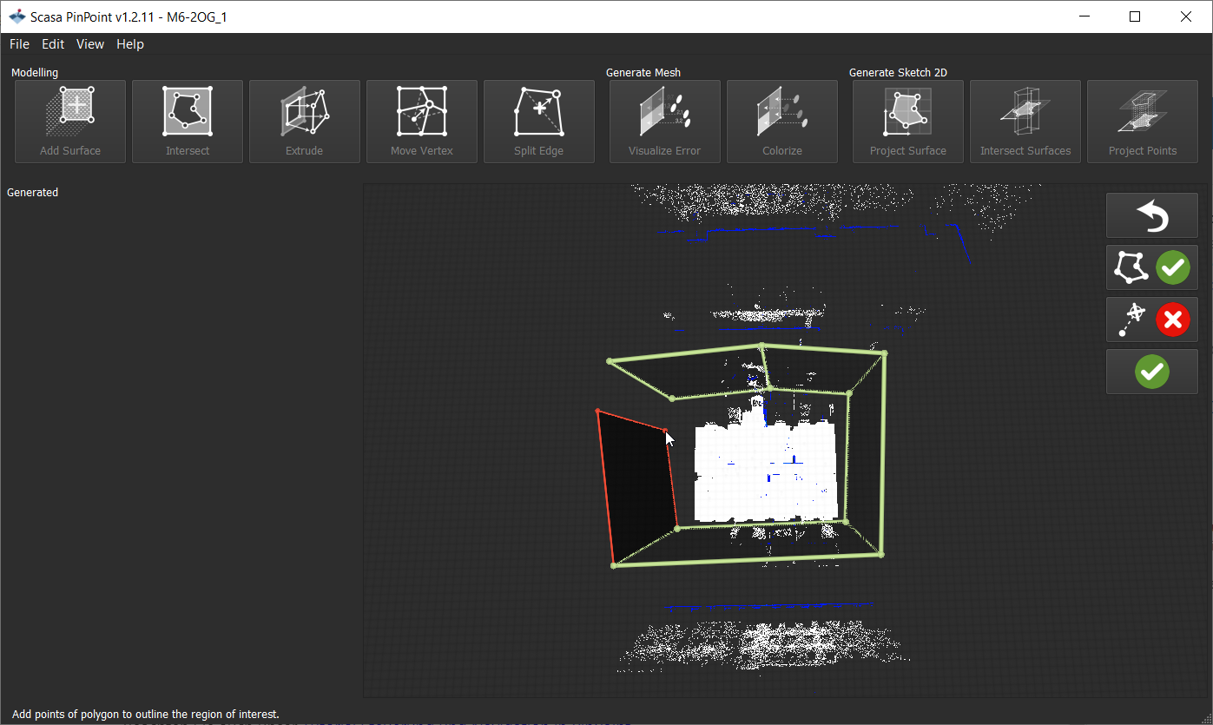Activate the Project Points tool

point(1143,122)
